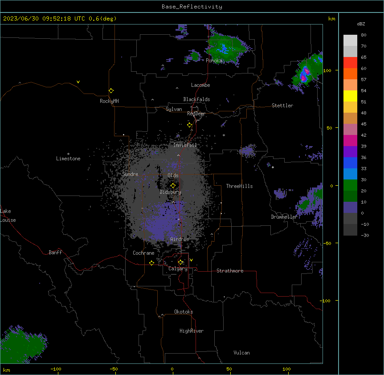Click the Limestone label
This screenshot has width=384, height=375.
68,159
